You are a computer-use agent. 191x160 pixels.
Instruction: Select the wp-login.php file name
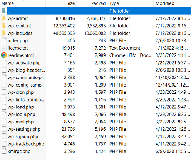[x=21, y=115]
